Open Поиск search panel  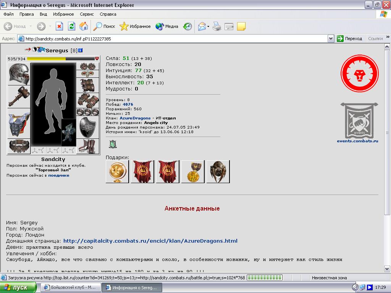[104, 26]
